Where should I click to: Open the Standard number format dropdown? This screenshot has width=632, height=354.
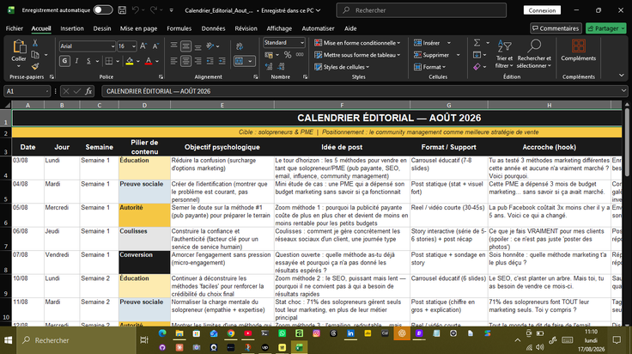coord(302,42)
